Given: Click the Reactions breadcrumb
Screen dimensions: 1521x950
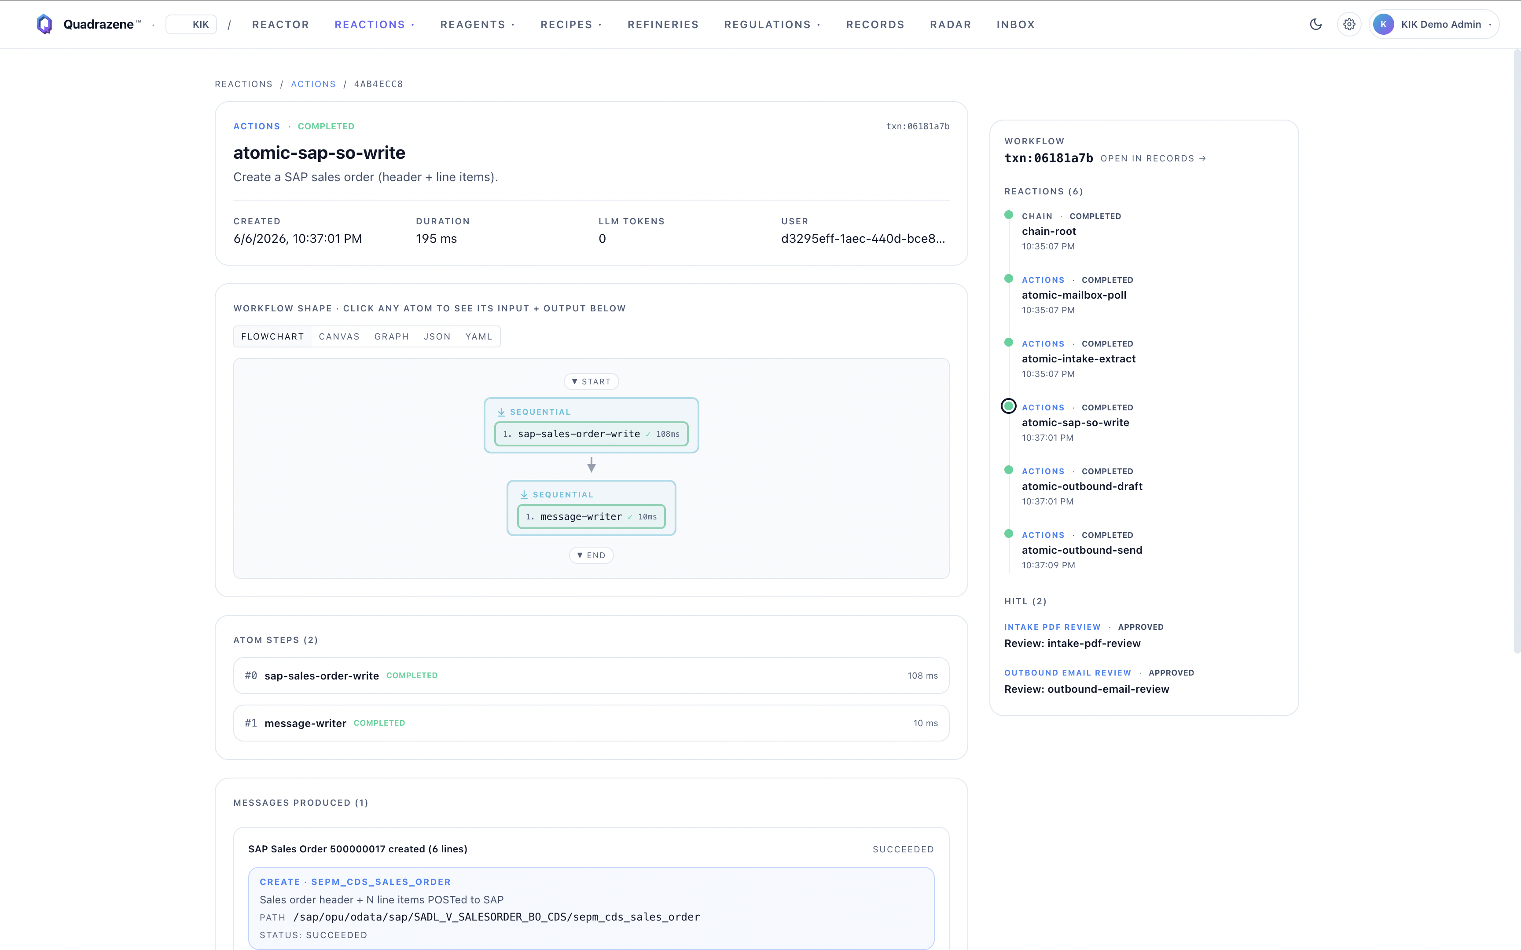Looking at the screenshot, I should click(x=244, y=84).
